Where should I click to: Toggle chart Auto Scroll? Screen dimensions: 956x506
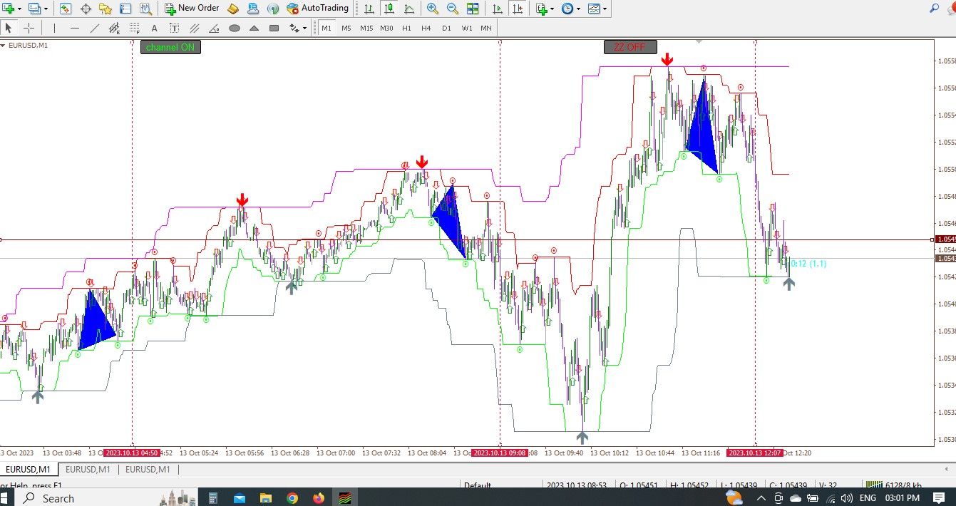[x=498, y=9]
